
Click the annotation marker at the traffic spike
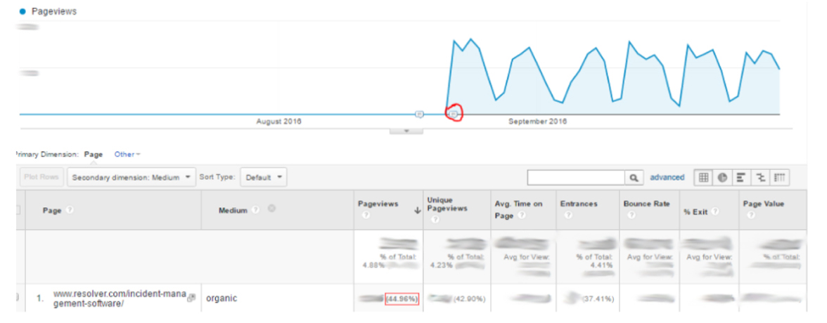[x=454, y=113]
